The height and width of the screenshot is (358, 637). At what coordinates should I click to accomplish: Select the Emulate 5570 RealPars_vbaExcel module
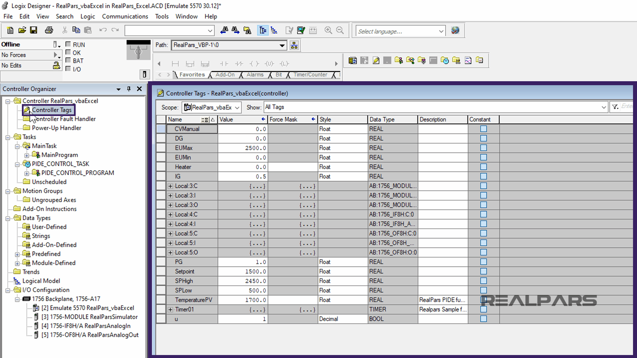coord(88,308)
